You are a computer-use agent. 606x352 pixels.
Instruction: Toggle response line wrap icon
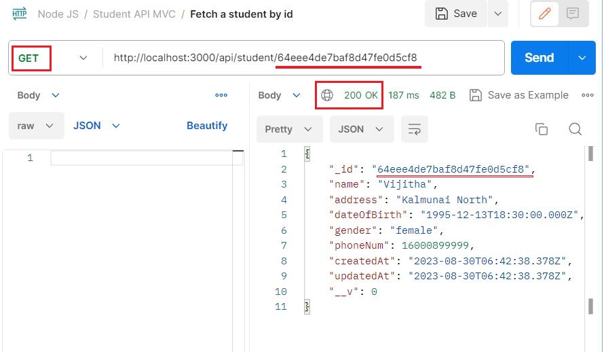coord(415,129)
